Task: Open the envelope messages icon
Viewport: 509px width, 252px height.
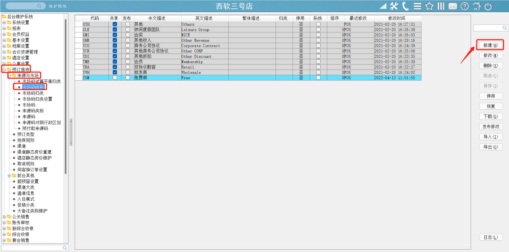Action: (x=453, y=6)
